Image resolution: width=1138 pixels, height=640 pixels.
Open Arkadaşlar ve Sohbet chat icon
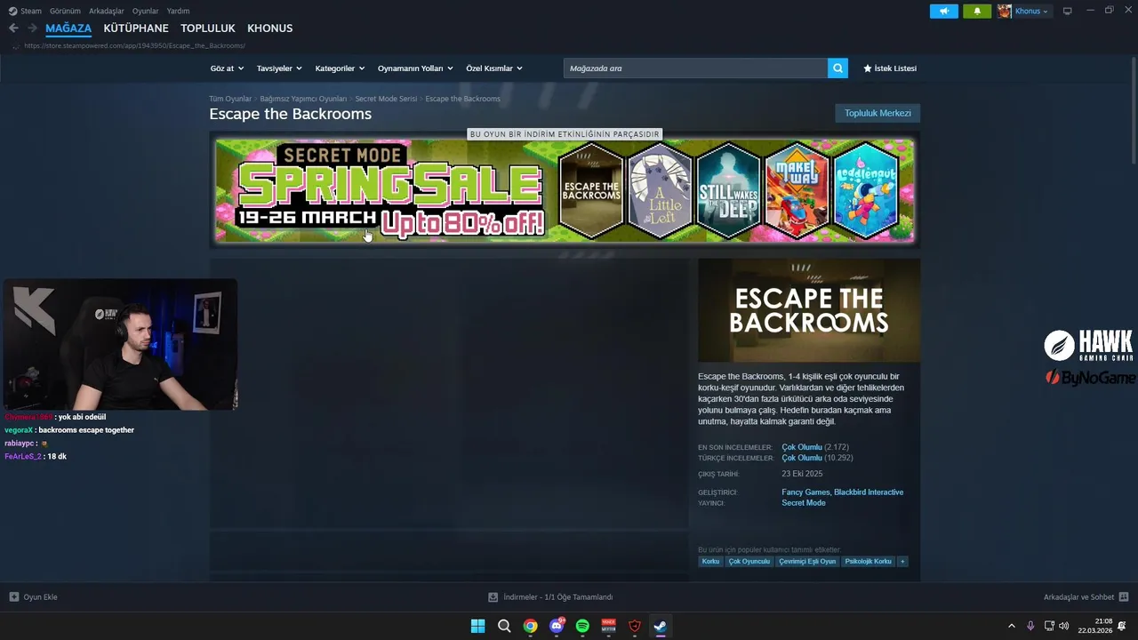click(1124, 597)
